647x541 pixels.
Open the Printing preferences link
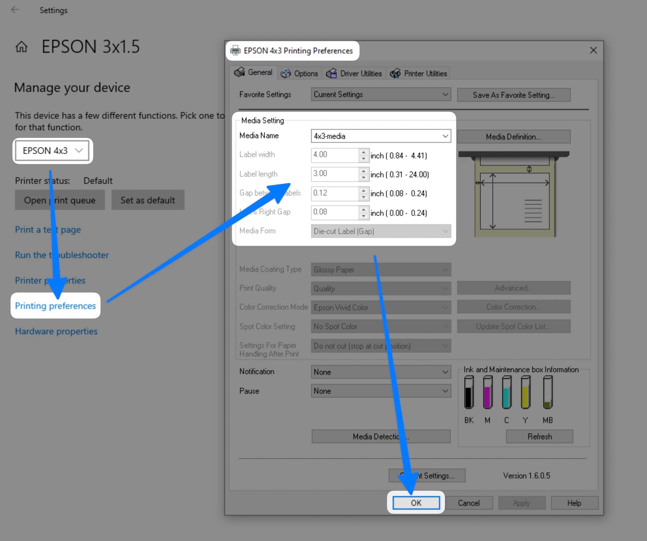[x=55, y=306]
